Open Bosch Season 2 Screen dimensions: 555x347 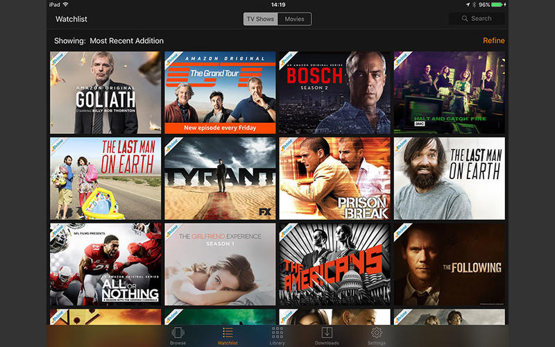[x=335, y=93]
